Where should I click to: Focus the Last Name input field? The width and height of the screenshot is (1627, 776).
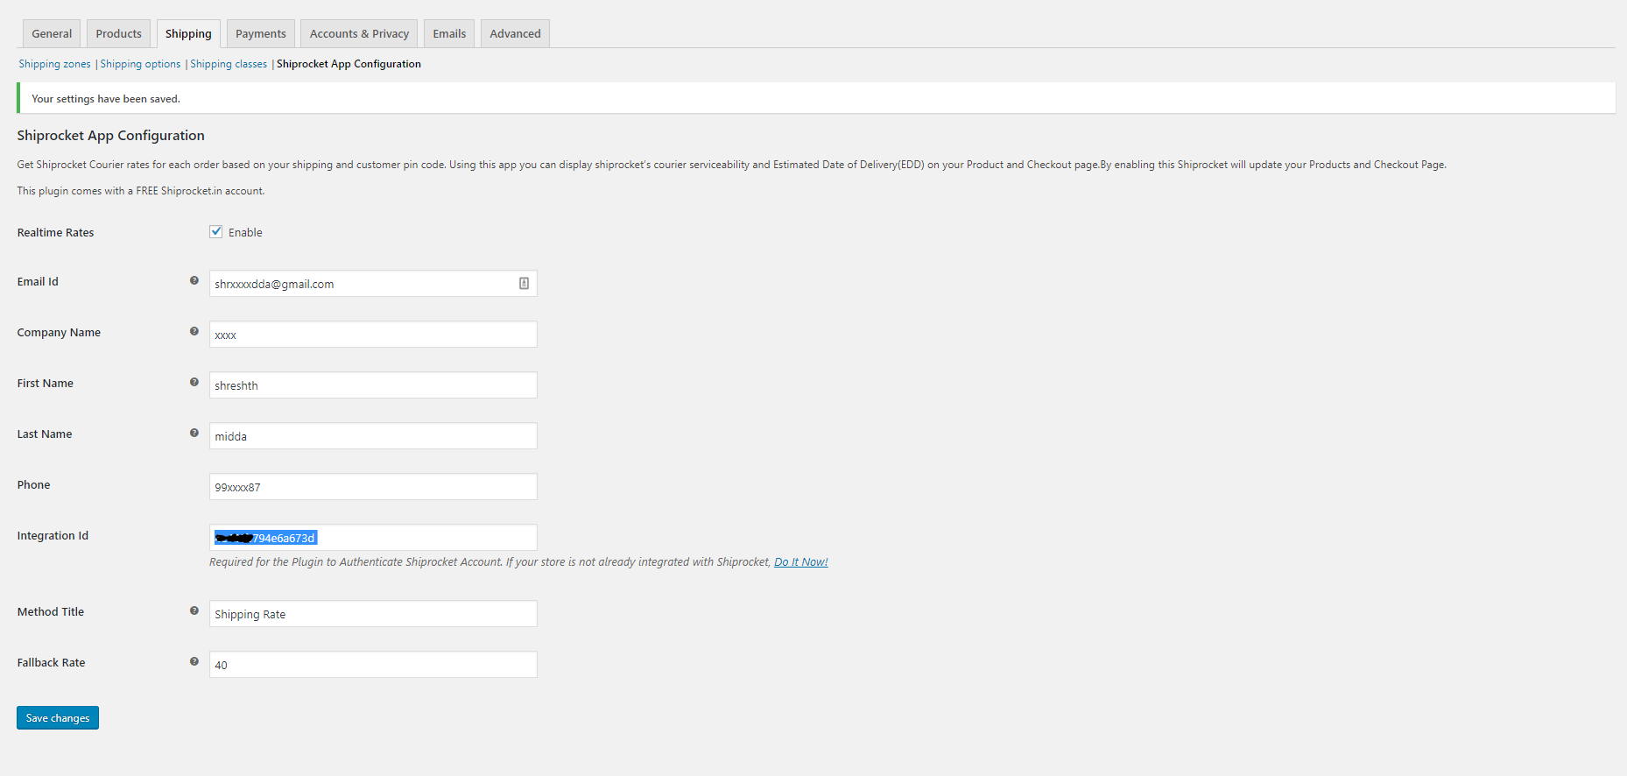(x=373, y=435)
